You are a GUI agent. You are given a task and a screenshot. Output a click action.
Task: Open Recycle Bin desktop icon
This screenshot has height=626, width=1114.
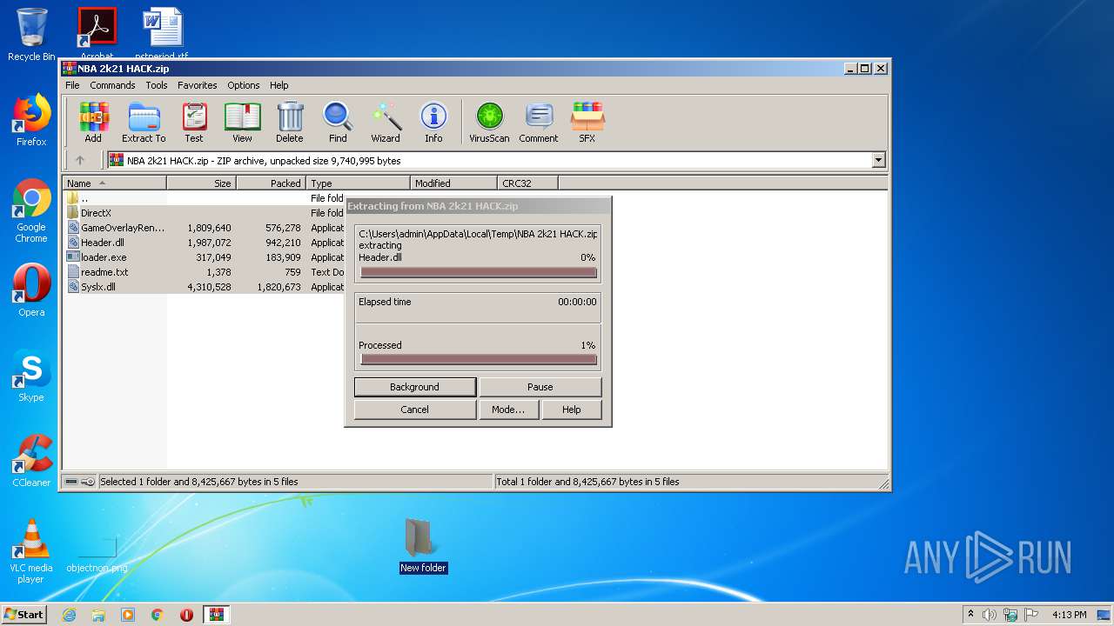(31, 35)
